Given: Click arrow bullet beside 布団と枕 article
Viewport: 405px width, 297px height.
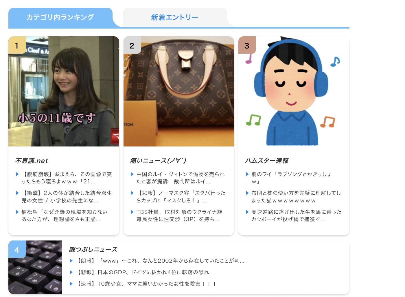Looking at the screenshot, I should 247,193.
